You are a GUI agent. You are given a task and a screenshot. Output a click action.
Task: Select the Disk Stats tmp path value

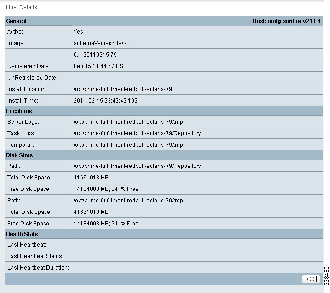pyautogui.click(x=128, y=200)
